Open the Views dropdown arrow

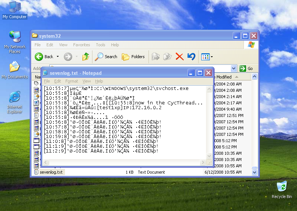coord(212,57)
